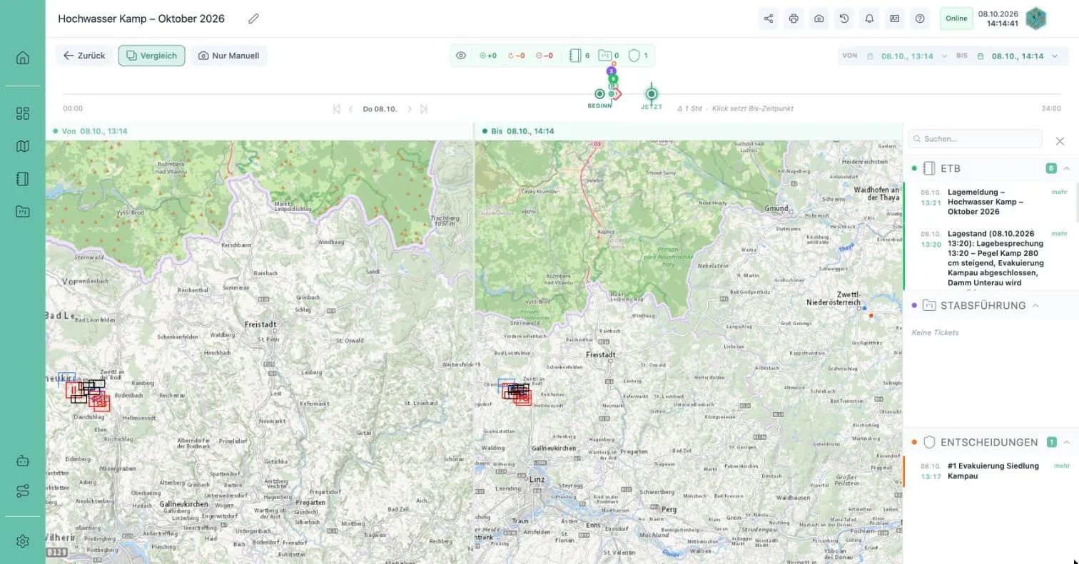Open the workflow routing icon in sidebar
Viewport: 1079px width, 564px height.
pyautogui.click(x=22, y=491)
